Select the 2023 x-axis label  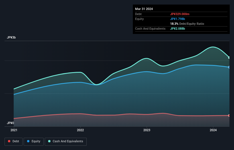147,130
